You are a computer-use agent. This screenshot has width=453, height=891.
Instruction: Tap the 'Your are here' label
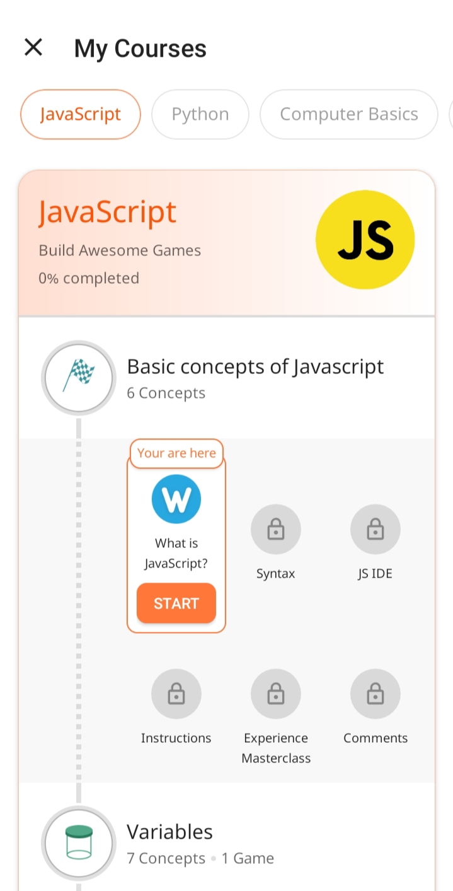[x=176, y=453]
